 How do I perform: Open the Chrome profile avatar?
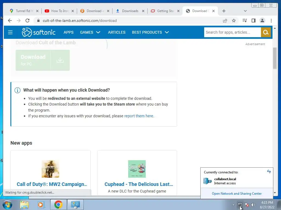pyautogui.click(x=262, y=21)
